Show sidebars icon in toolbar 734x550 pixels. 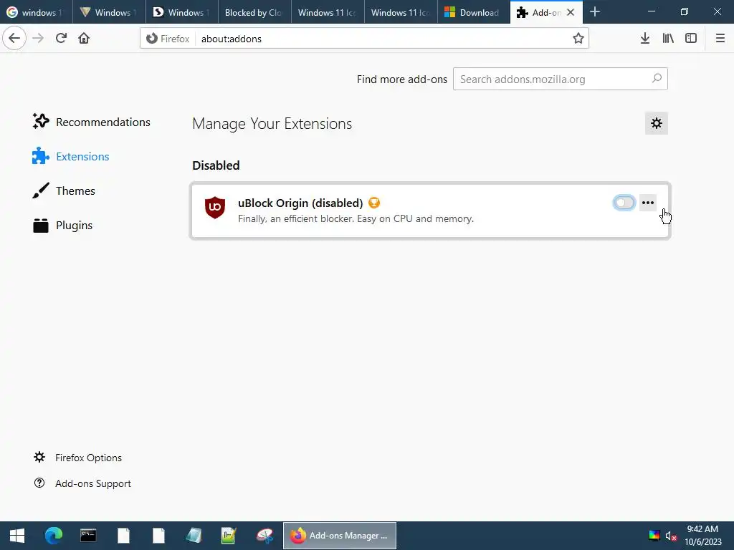pos(691,39)
